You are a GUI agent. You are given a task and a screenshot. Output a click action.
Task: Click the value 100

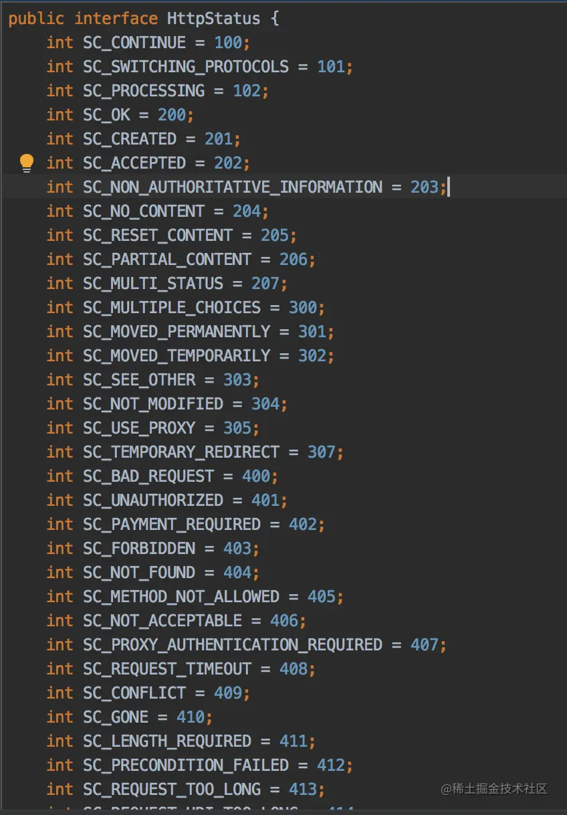[x=228, y=43]
